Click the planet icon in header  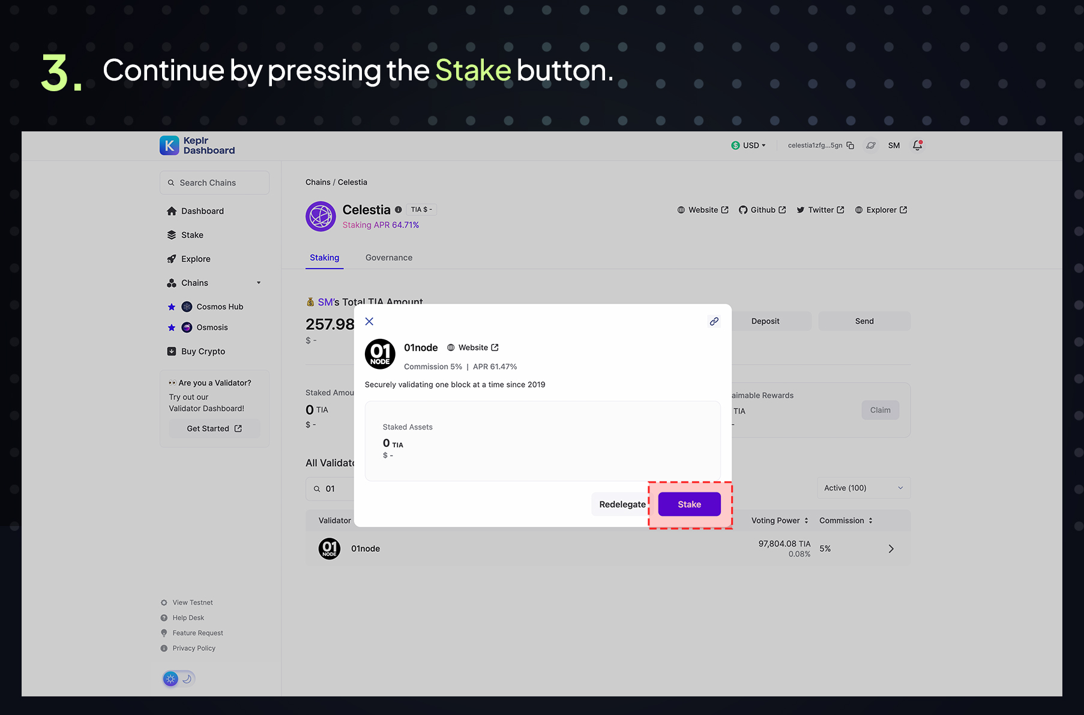[870, 146]
